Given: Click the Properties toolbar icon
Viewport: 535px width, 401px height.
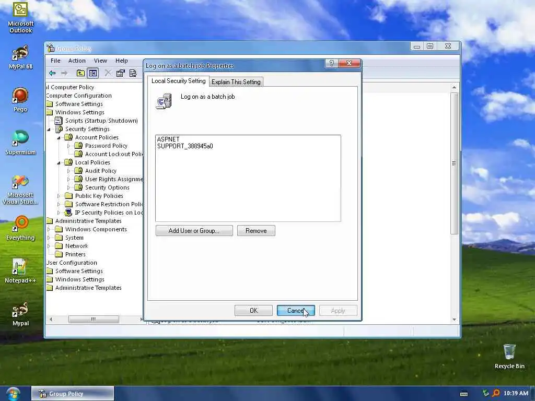Looking at the screenshot, I should tap(121, 73).
